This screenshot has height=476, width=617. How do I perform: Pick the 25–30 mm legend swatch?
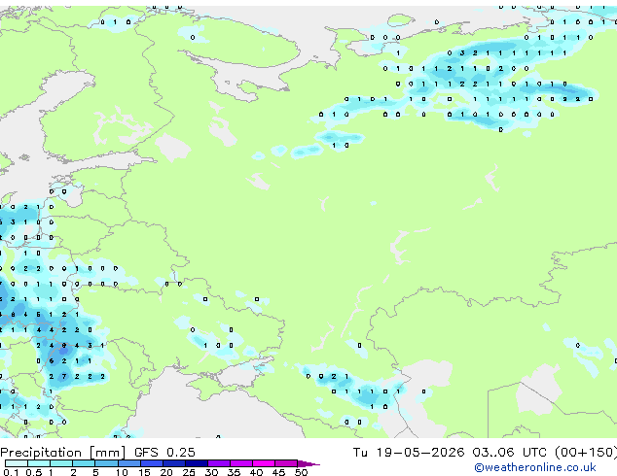coord(196,463)
